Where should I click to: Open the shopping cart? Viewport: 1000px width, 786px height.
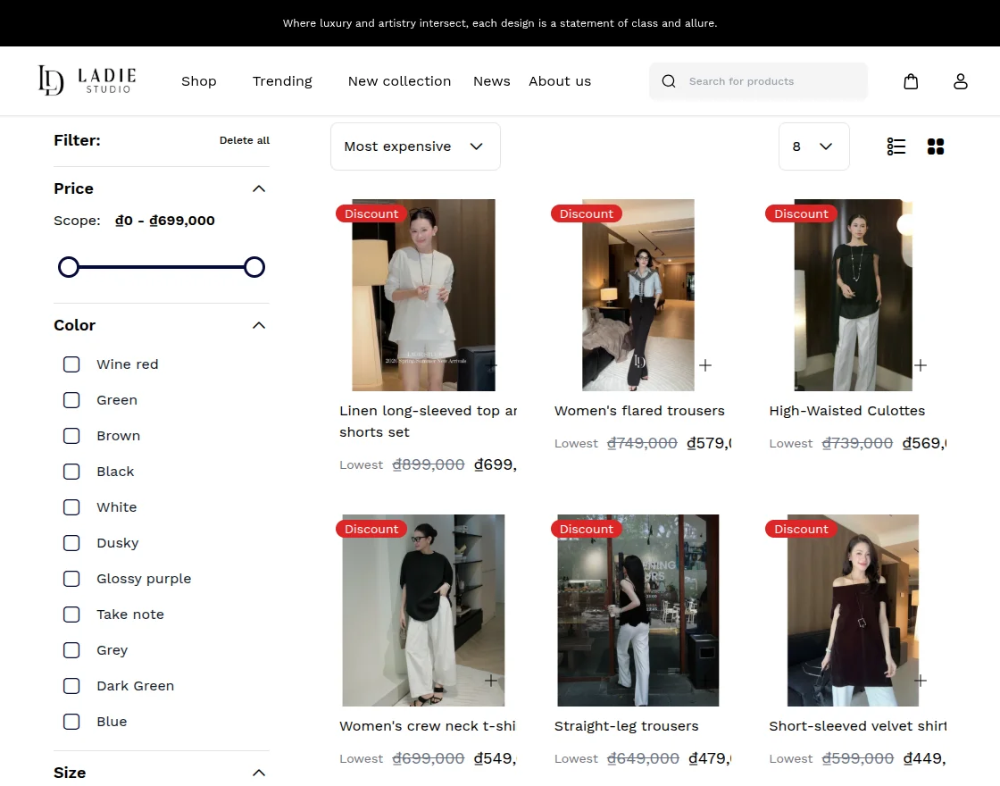pos(911,81)
